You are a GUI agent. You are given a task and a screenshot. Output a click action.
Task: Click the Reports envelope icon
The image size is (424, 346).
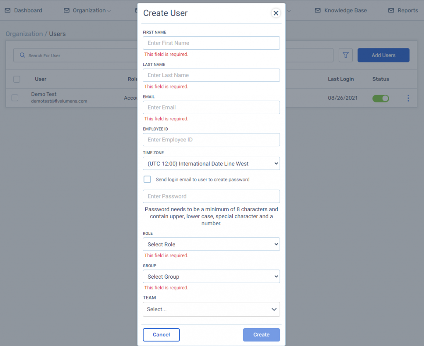(391, 10)
